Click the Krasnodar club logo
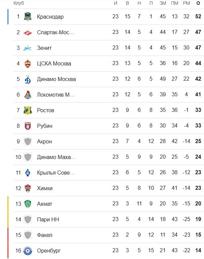 pos(28,17)
